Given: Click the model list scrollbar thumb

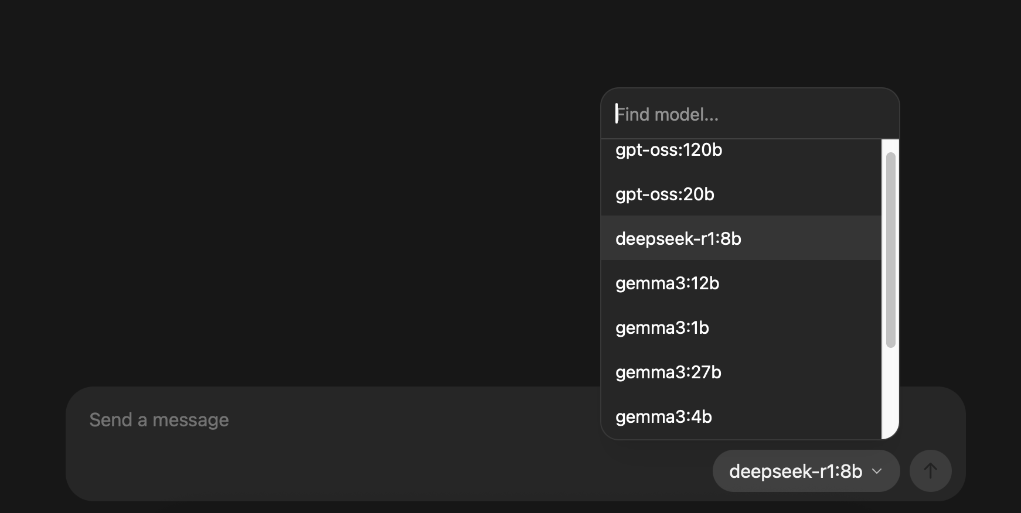Looking at the screenshot, I should 890,249.
